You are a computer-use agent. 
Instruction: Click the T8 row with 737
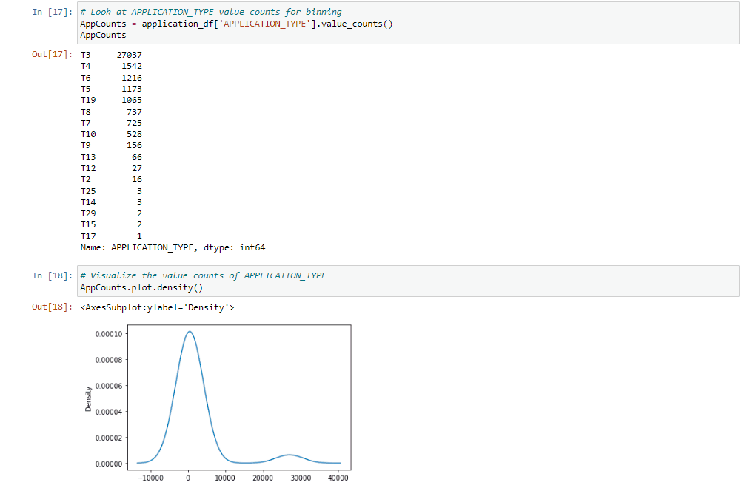coord(111,112)
